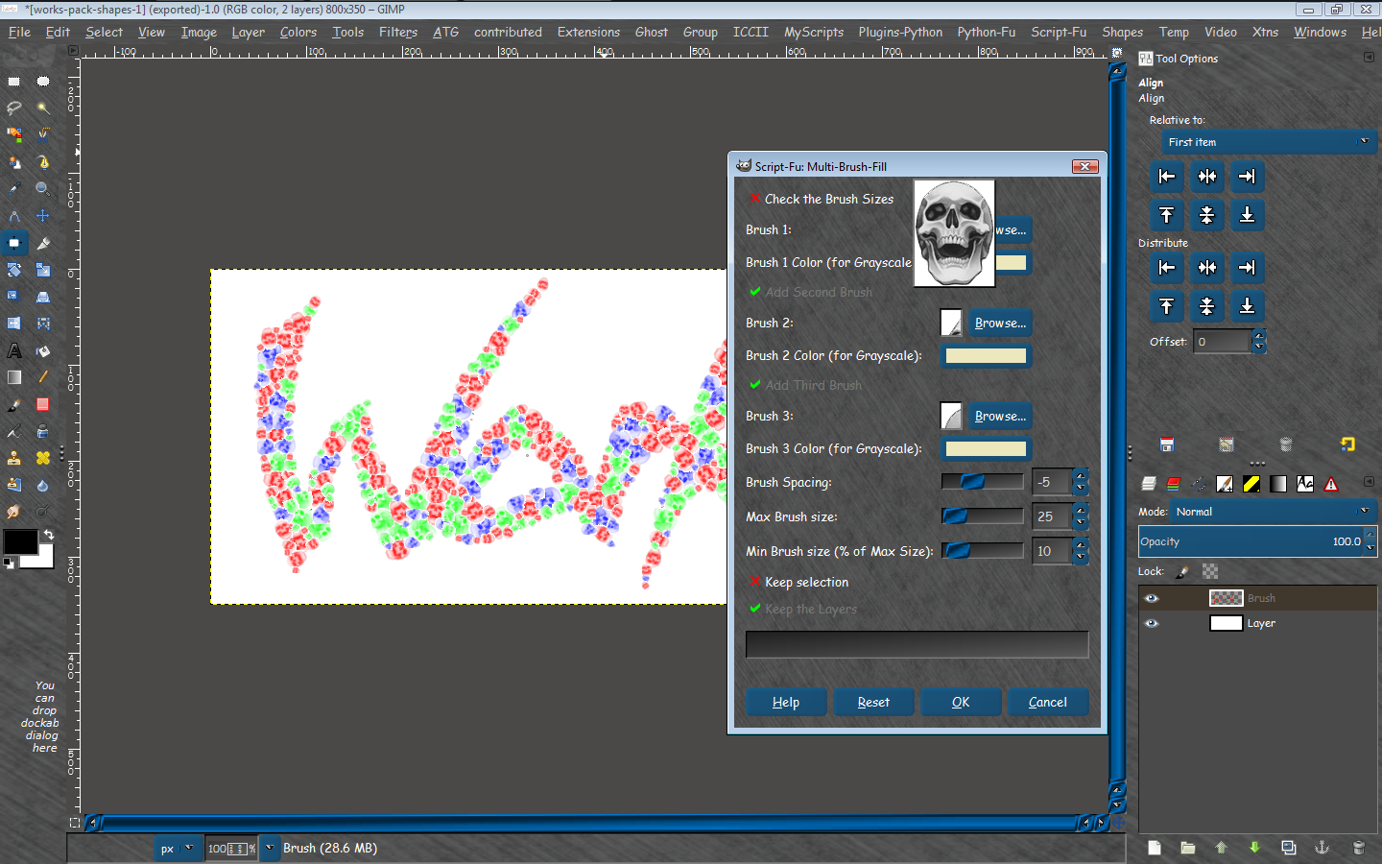
Task: Open zoom level dropdown in status bar
Action: point(270,848)
